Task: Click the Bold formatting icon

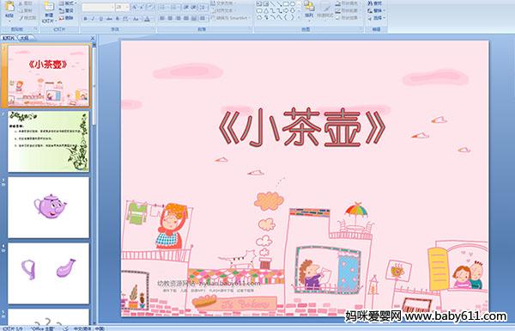Action: point(85,19)
